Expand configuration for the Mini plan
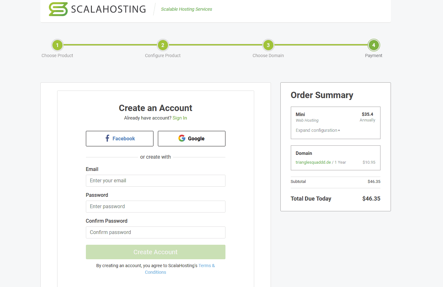Screen dimensions: 443x287 (x=316, y=130)
